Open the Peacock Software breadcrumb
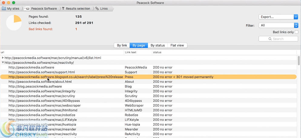The image size is (301, 138). [41, 9]
